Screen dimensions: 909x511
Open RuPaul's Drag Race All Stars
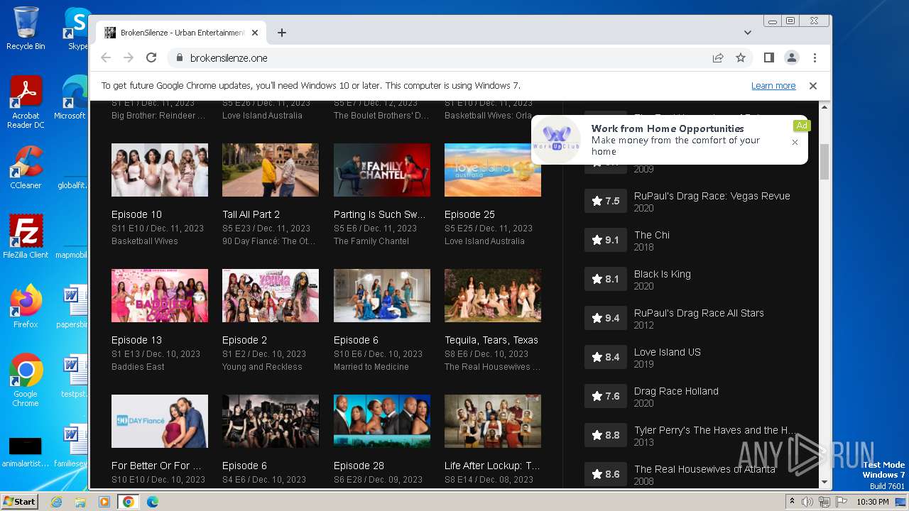(x=699, y=313)
